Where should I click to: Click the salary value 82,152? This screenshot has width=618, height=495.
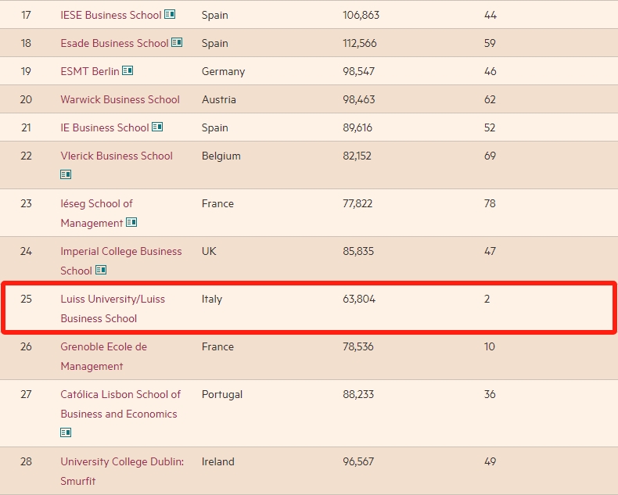click(357, 156)
